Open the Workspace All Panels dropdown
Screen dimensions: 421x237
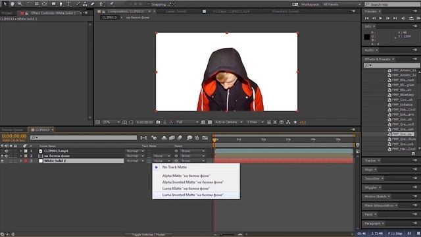pyautogui.click(x=341, y=5)
